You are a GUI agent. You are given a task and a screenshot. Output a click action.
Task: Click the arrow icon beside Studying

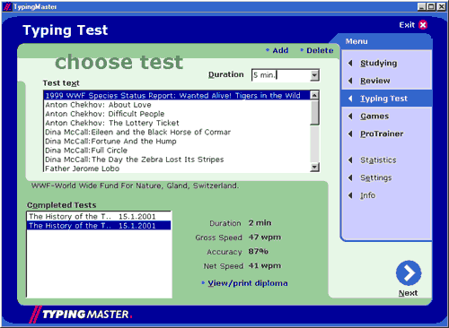tap(350, 63)
